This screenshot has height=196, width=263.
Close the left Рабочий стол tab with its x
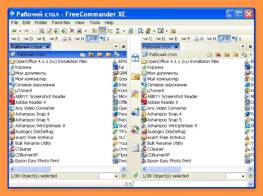48,47
